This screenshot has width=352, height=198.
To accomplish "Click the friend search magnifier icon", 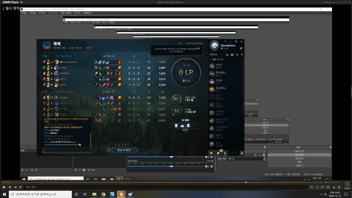I will [x=242, y=54].
